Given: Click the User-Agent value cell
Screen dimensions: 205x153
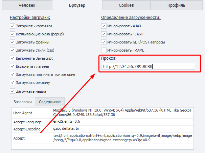Looking at the screenshot, I should click(122, 113).
